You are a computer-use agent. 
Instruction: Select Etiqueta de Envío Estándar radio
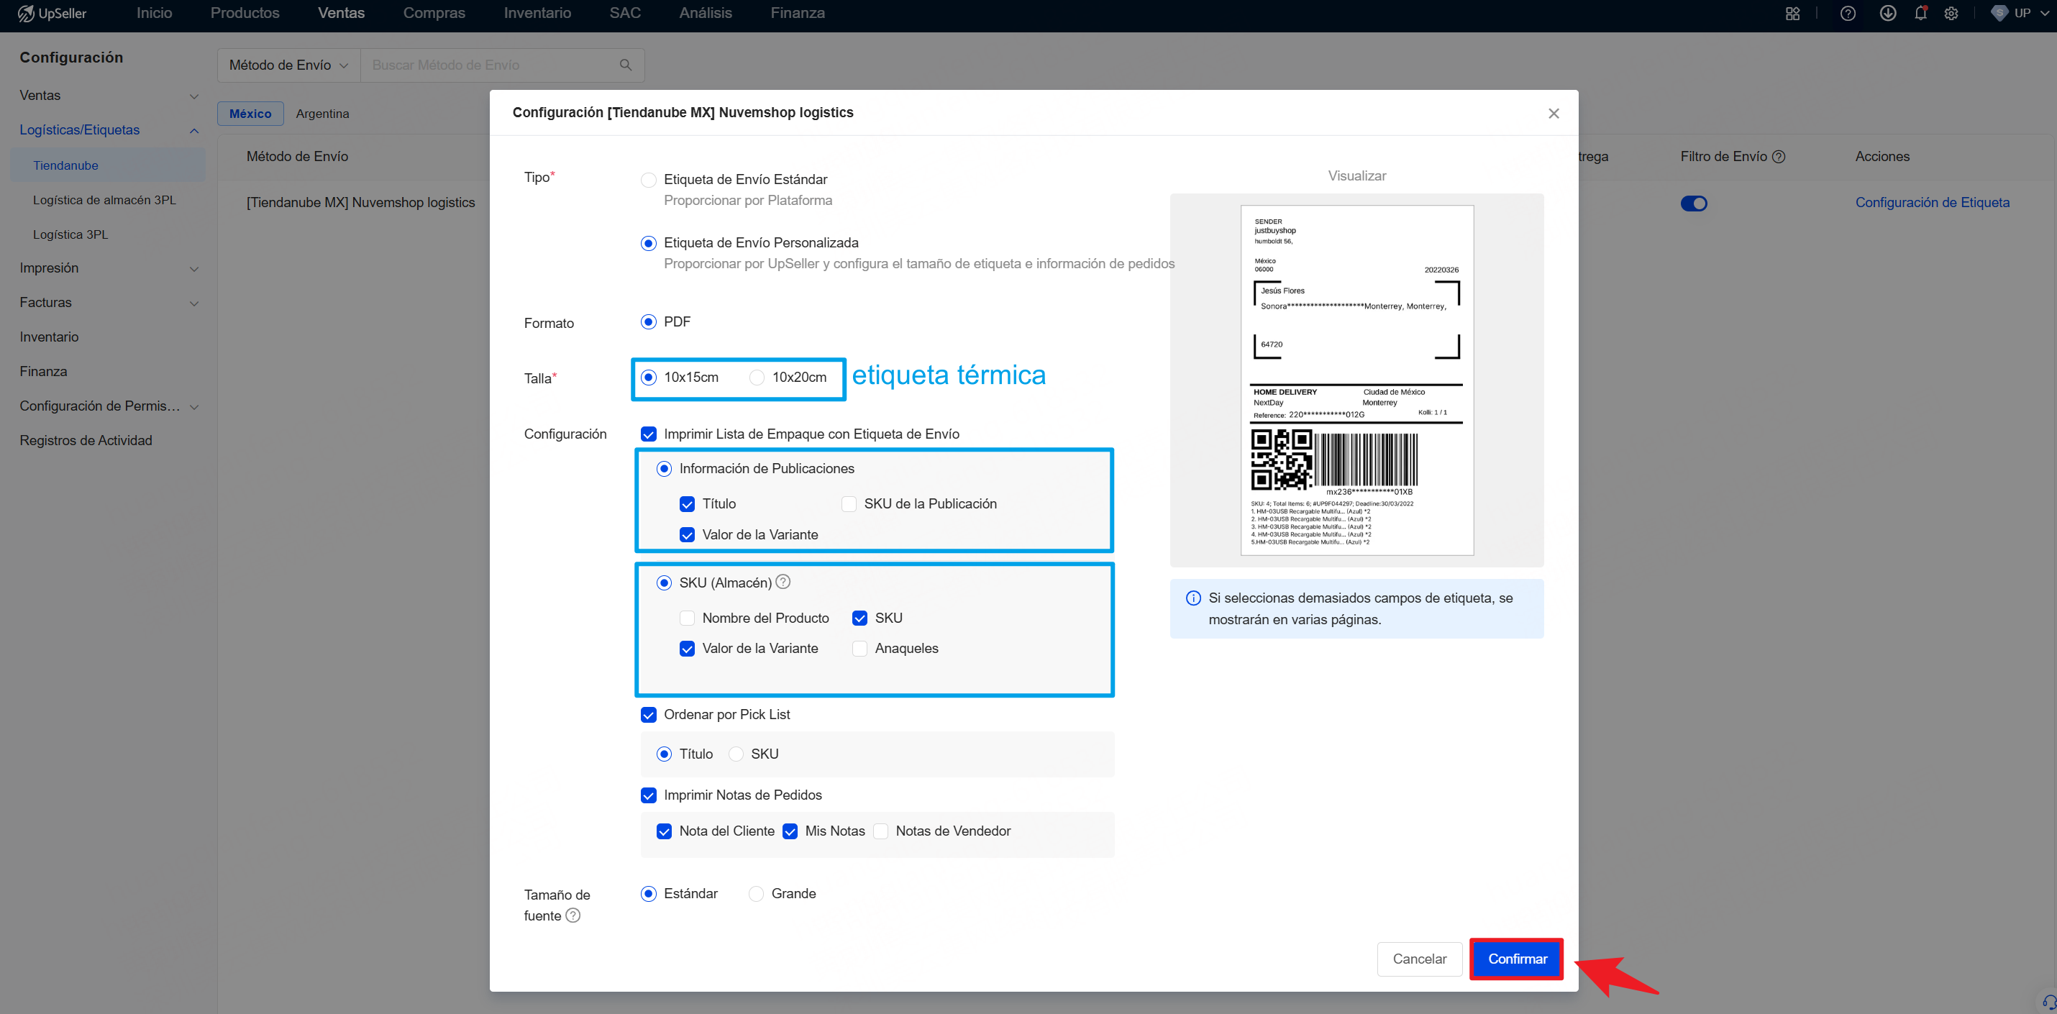click(x=649, y=180)
